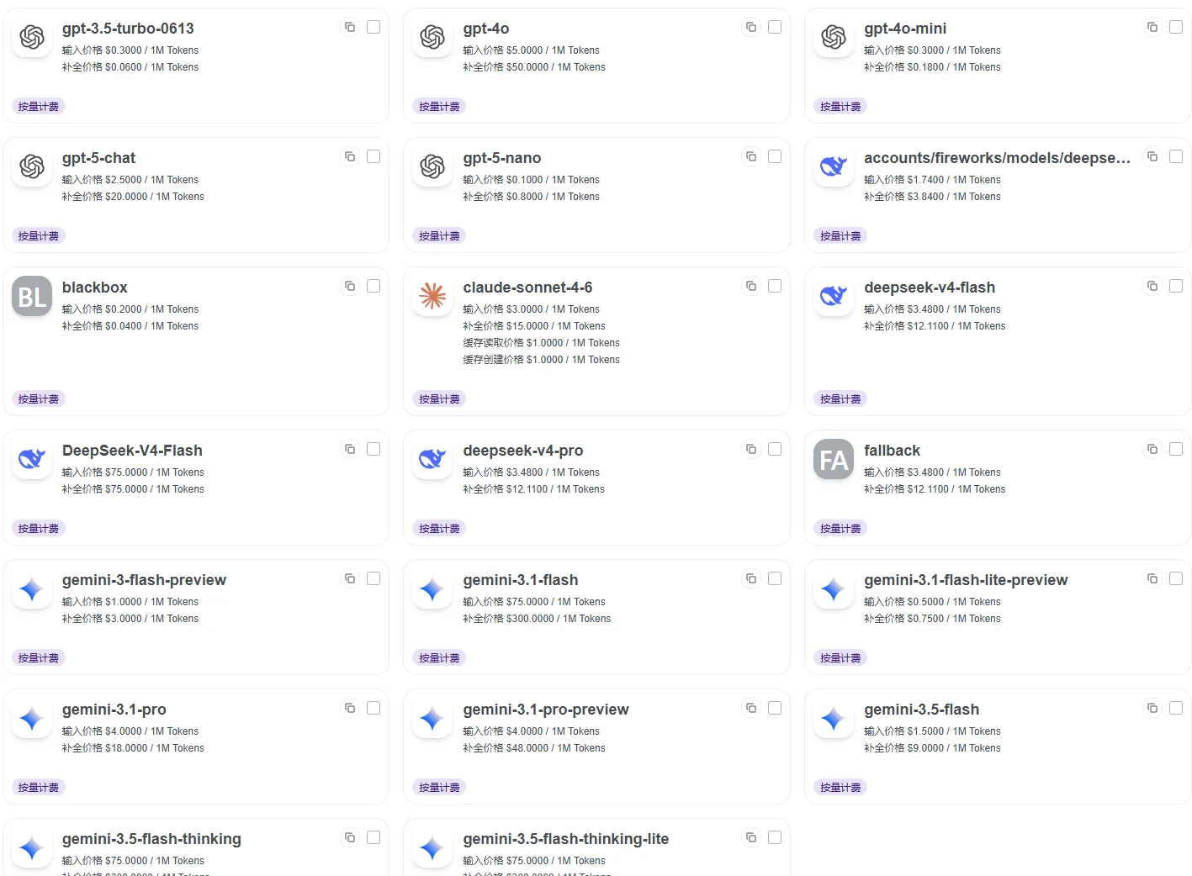Copy the gemini-3.5-flash-thinking model name
The image size is (1192, 876).
click(350, 837)
